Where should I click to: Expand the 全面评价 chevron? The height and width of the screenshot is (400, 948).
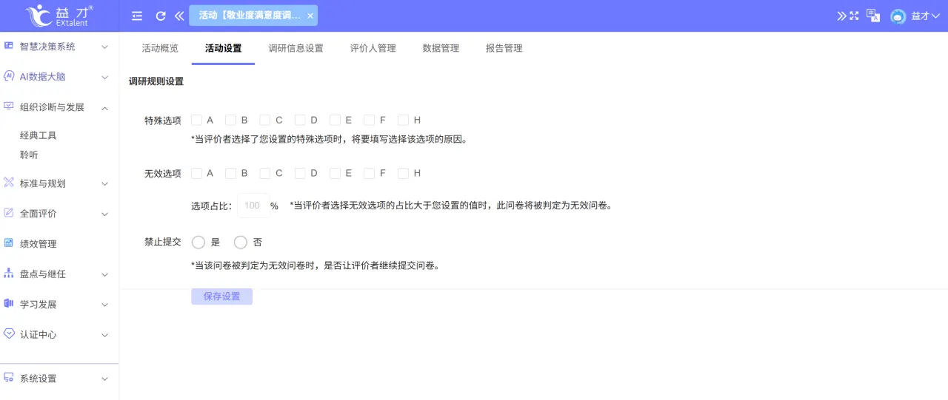104,214
